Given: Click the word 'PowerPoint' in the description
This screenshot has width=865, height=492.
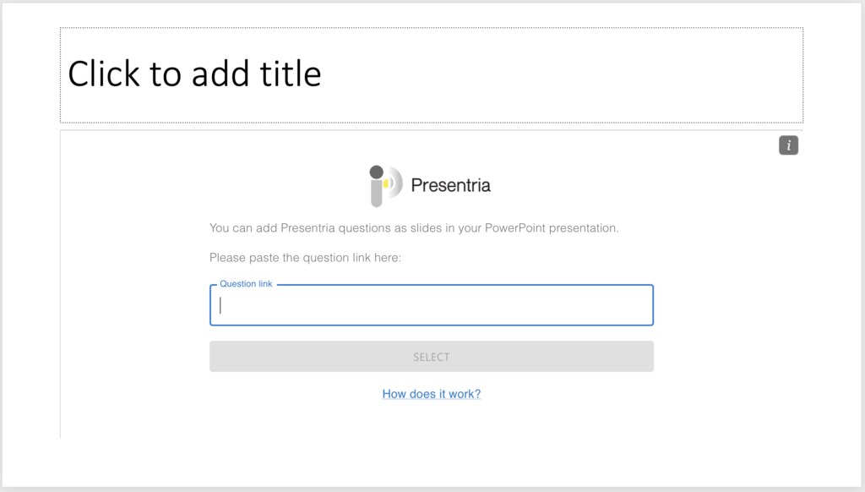Looking at the screenshot, I should (514, 228).
